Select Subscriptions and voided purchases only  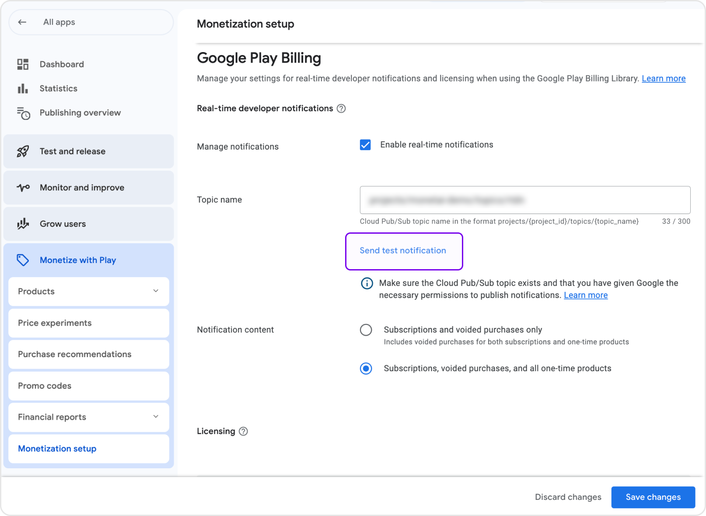(366, 330)
